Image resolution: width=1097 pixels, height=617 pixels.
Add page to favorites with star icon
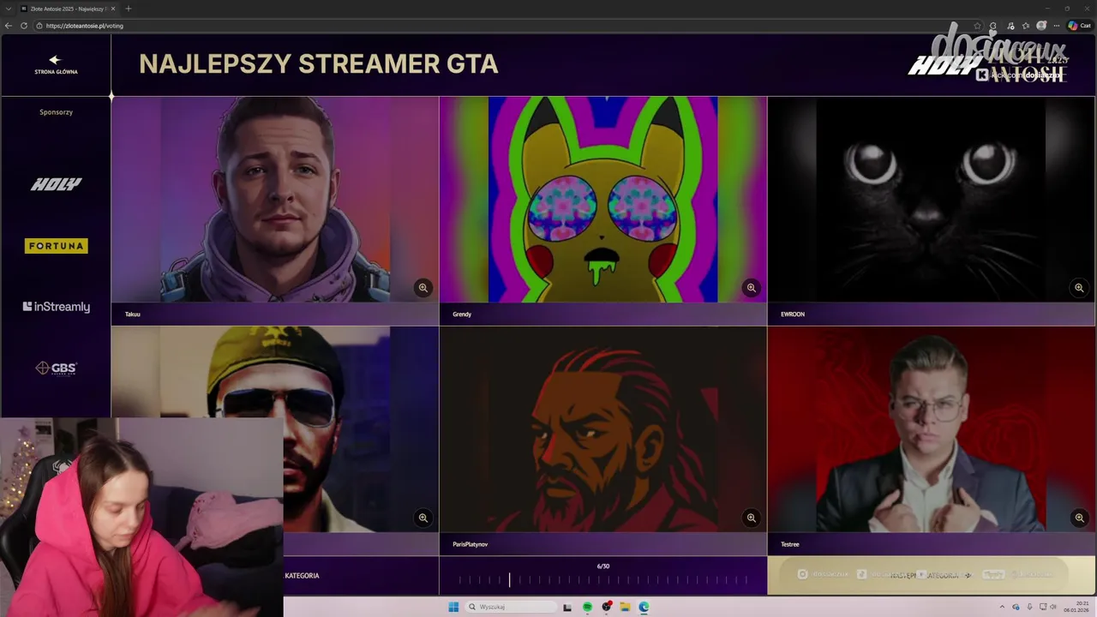[x=978, y=26]
